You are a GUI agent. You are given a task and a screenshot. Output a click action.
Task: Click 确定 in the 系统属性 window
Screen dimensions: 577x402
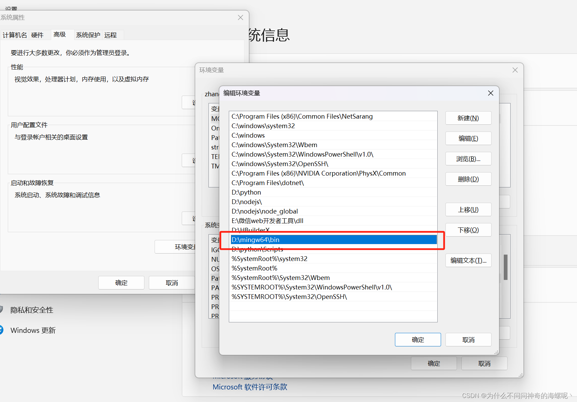121,283
